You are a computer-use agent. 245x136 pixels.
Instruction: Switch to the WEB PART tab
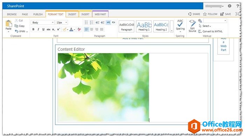[x=100, y=14]
